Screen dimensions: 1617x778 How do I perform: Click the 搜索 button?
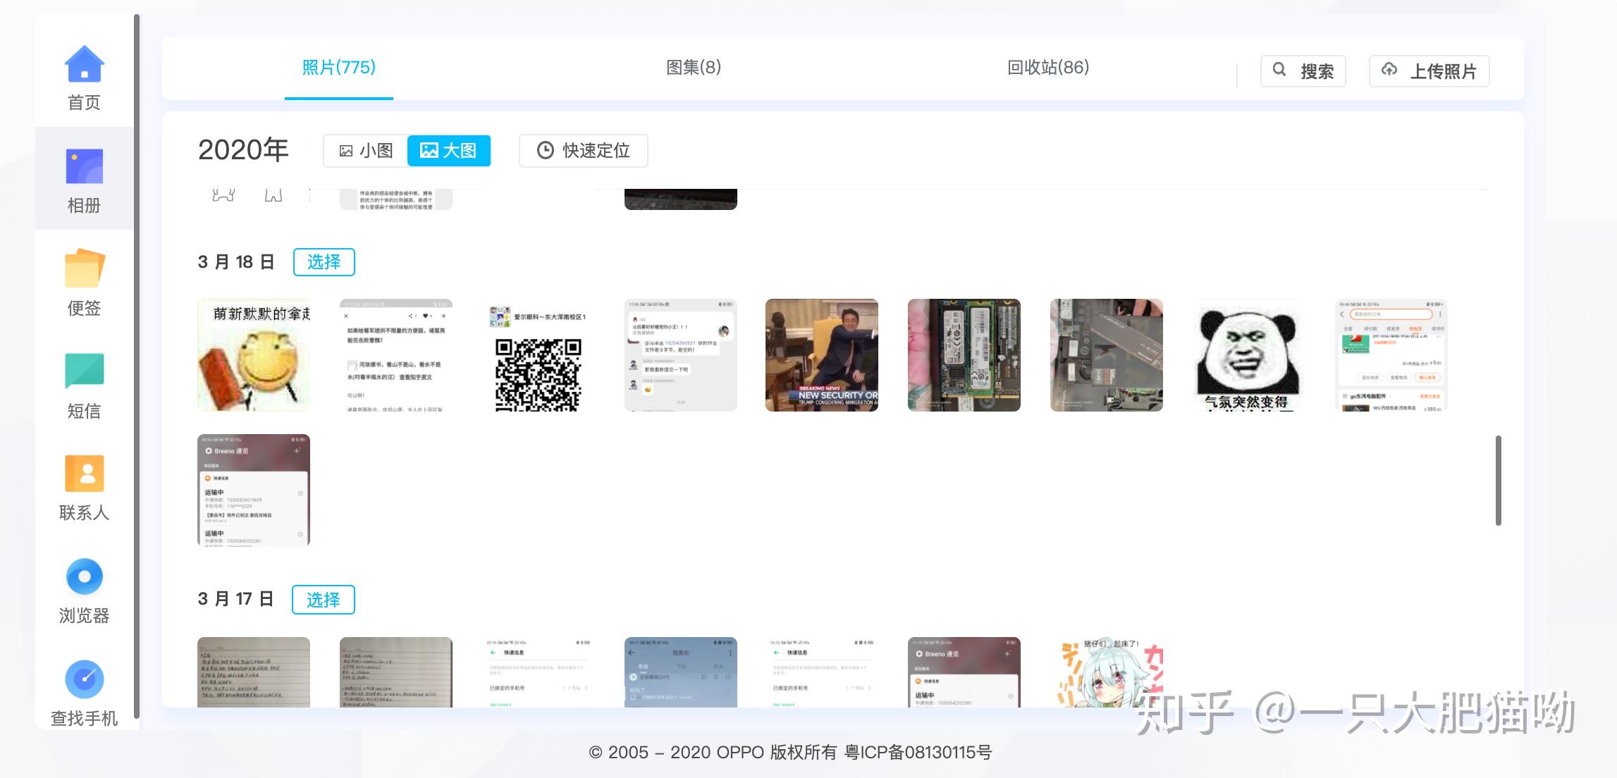[x=1303, y=70]
